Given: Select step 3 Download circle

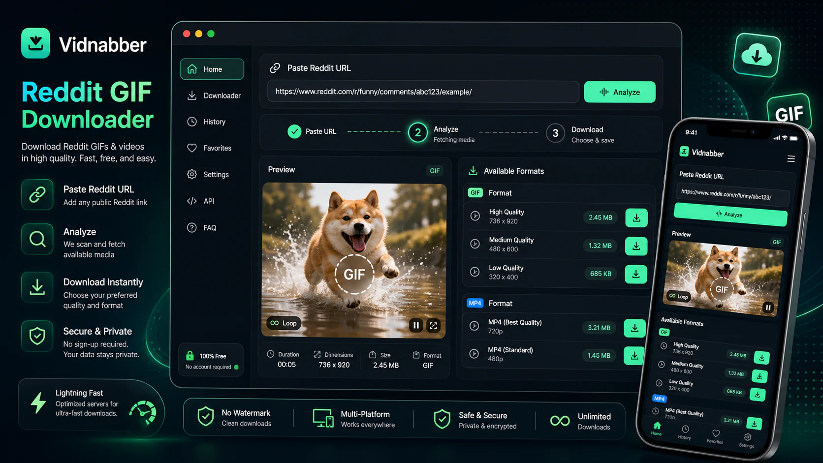Looking at the screenshot, I should click(x=555, y=133).
